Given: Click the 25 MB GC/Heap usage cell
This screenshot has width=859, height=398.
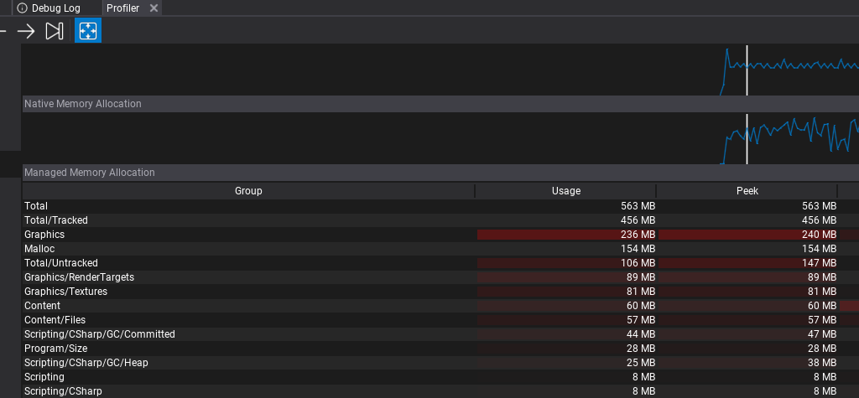Looking at the screenshot, I should (566, 363).
